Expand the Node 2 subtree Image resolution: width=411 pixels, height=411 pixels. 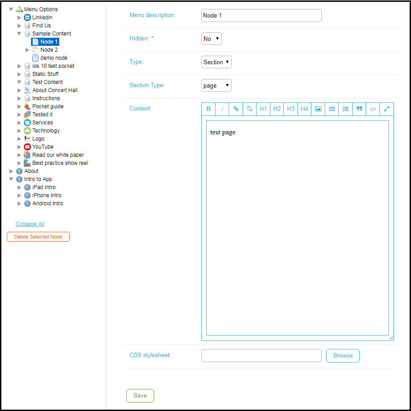(27, 50)
